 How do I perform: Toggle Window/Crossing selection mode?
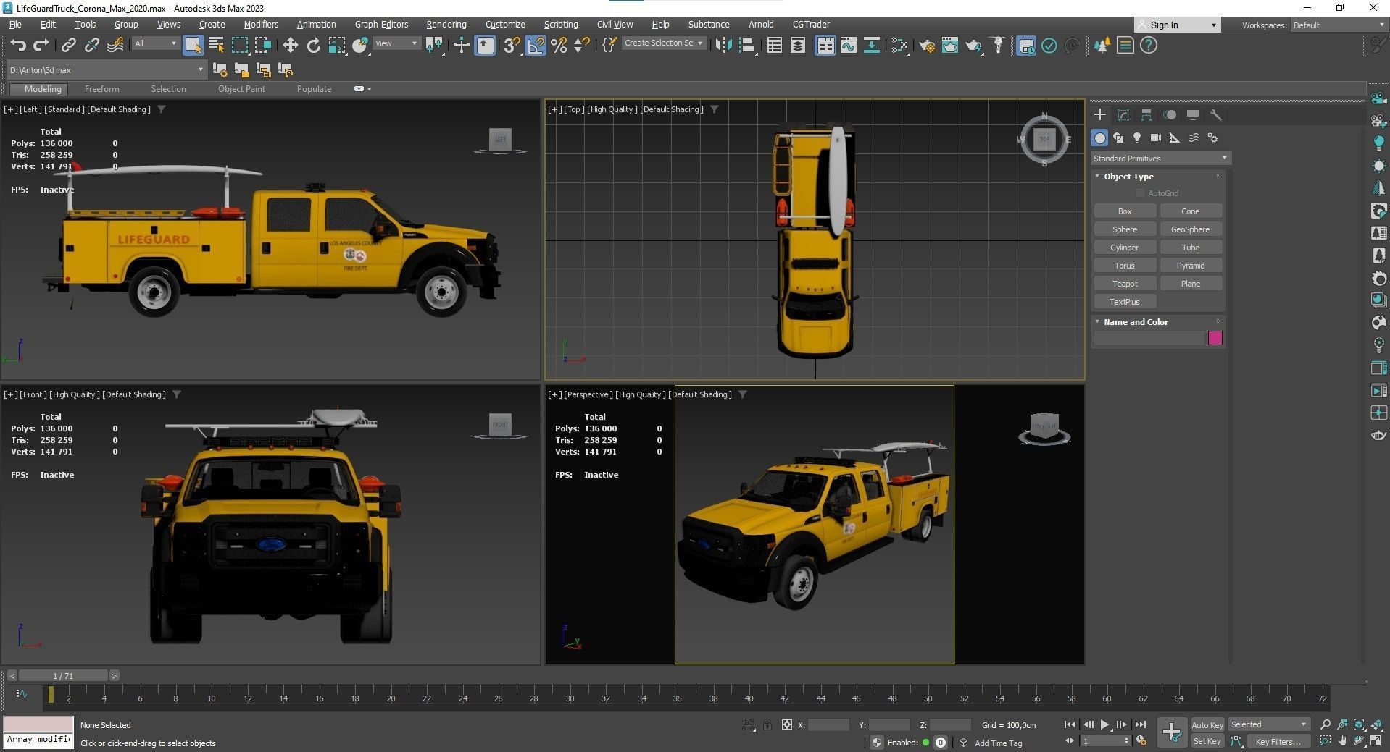(x=262, y=46)
